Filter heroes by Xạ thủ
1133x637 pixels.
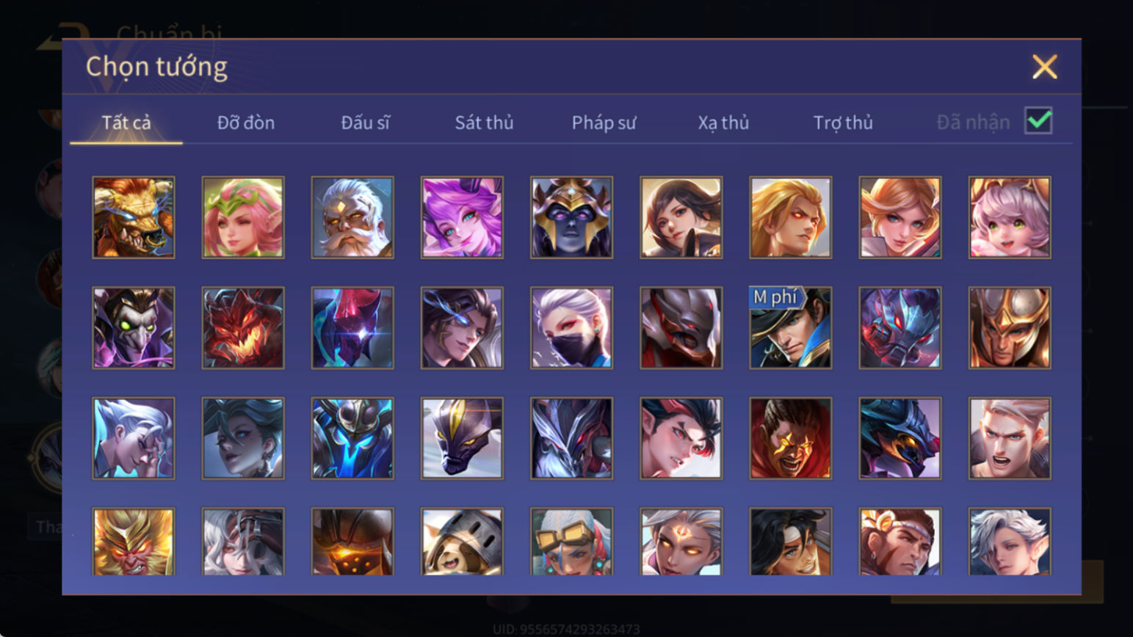pos(723,123)
